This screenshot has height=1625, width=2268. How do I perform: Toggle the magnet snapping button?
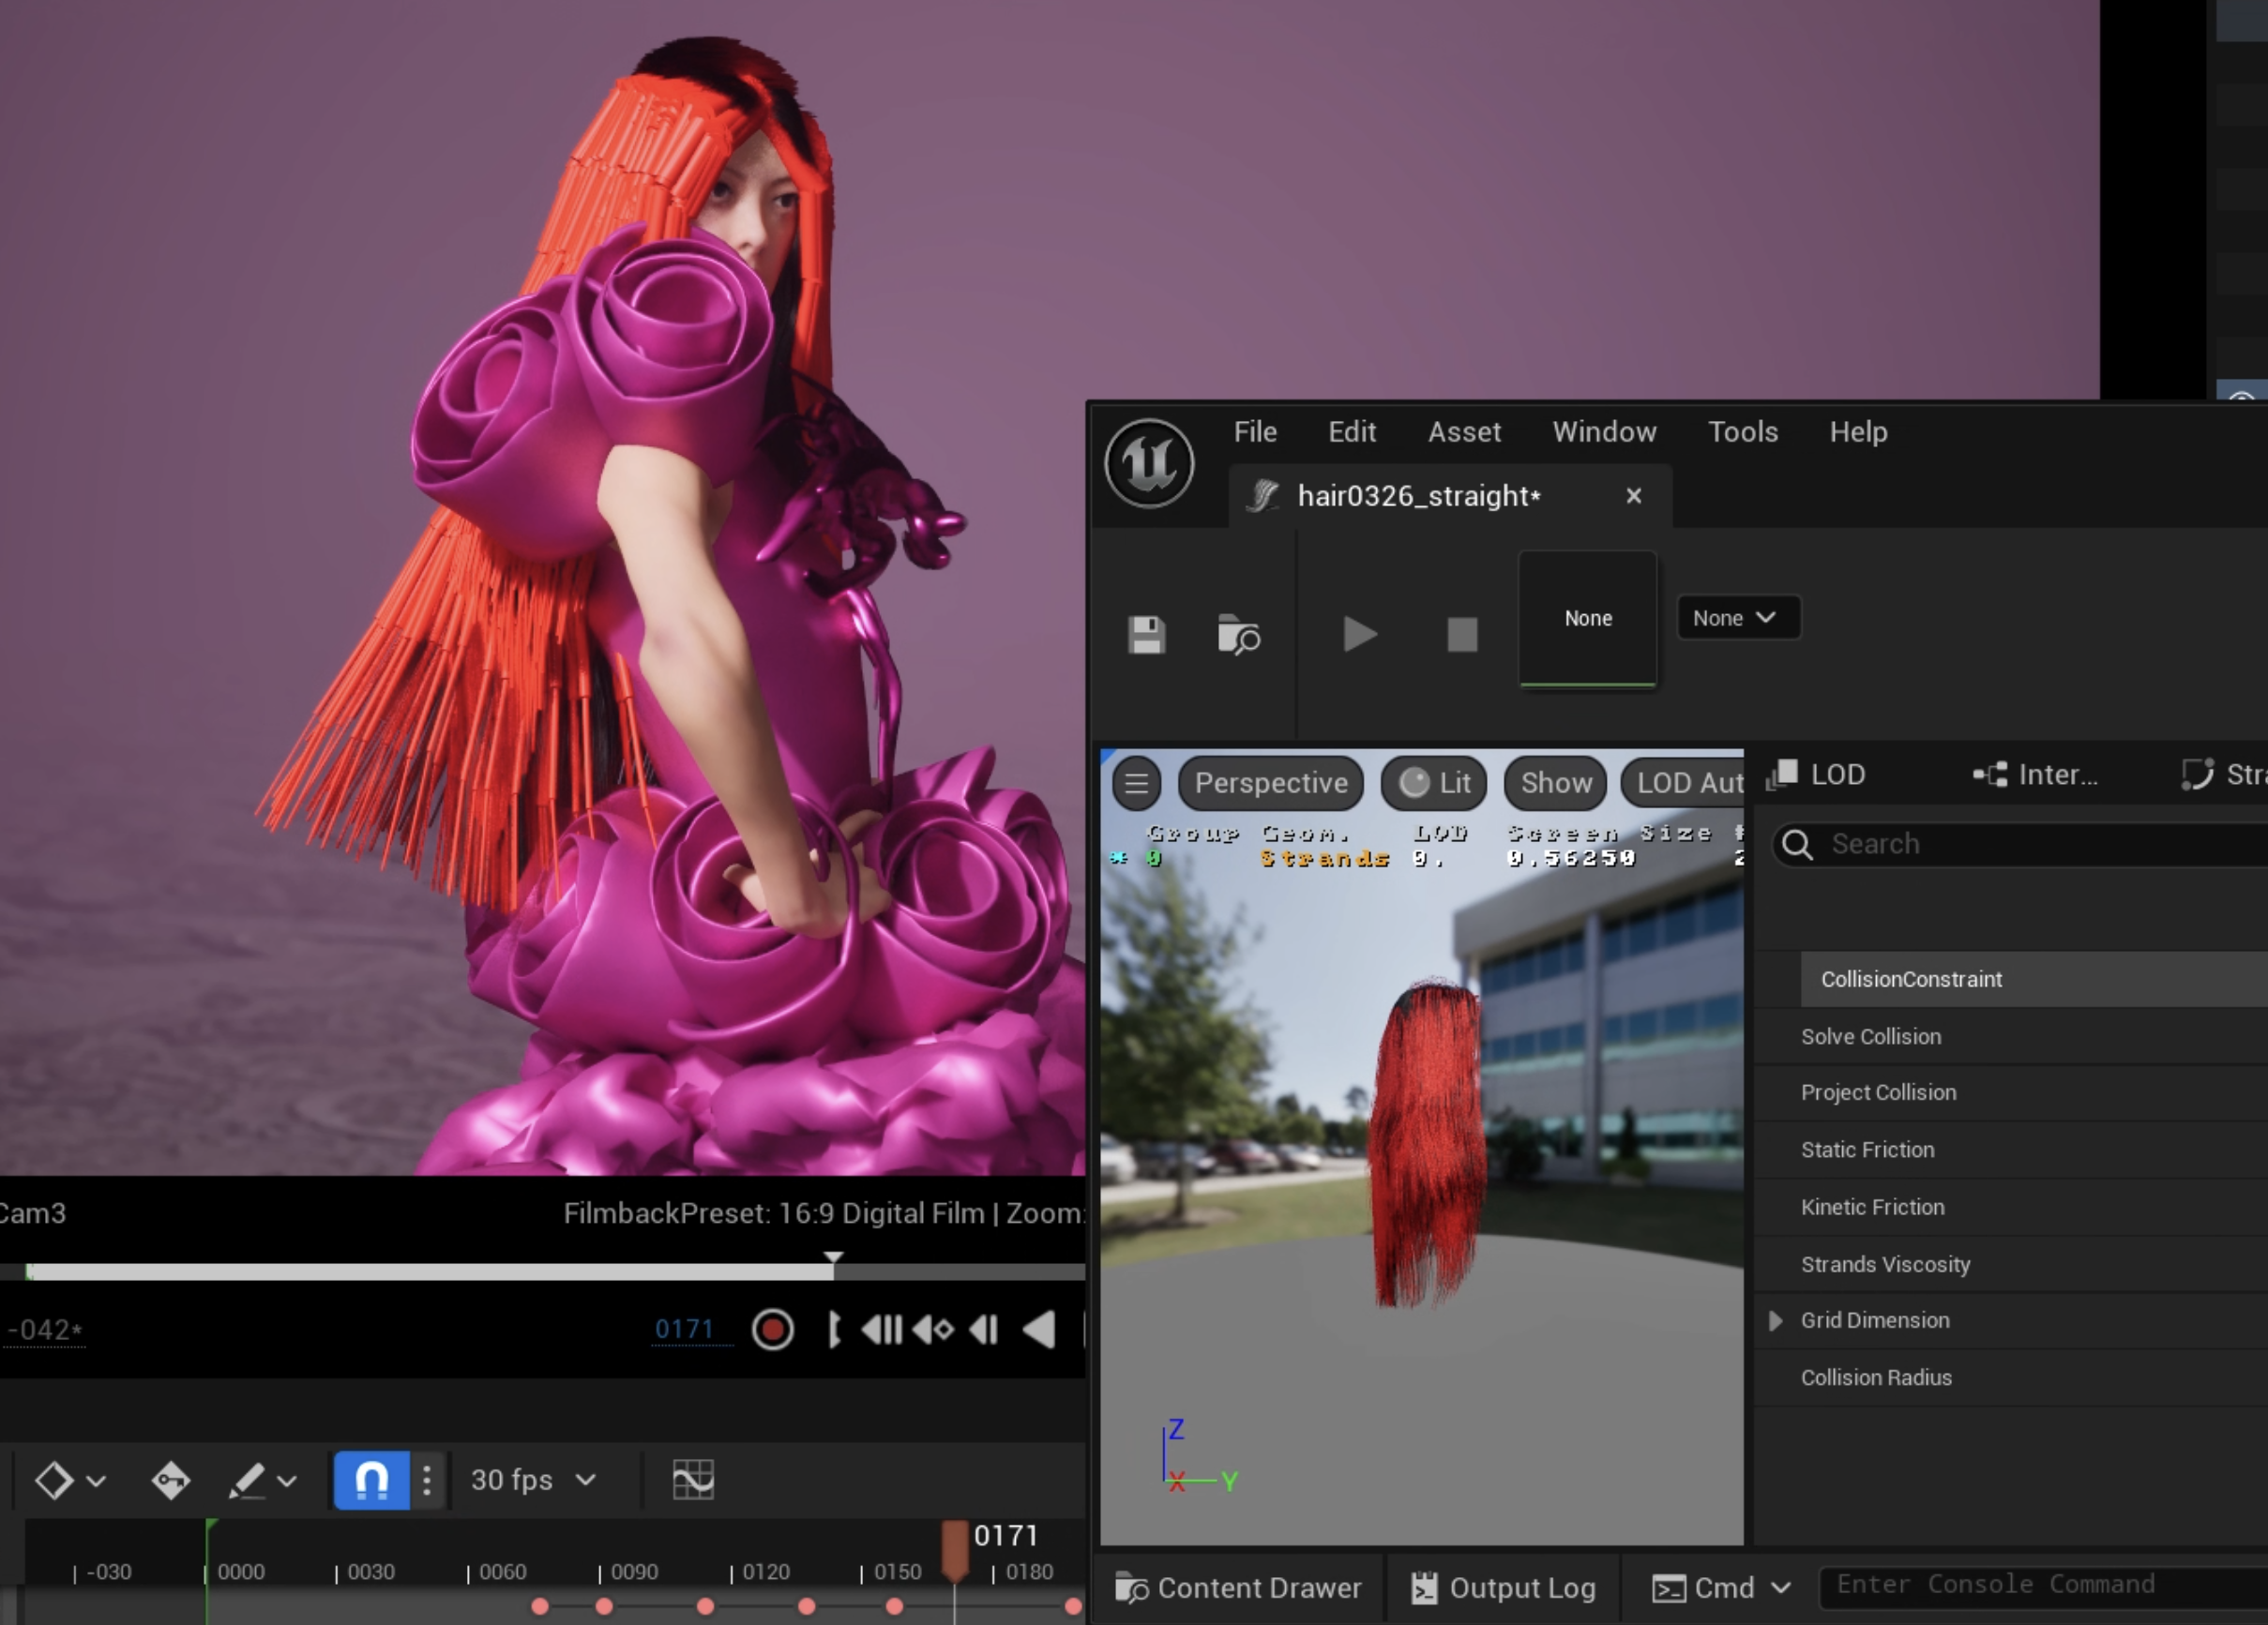pyautogui.click(x=371, y=1479)
